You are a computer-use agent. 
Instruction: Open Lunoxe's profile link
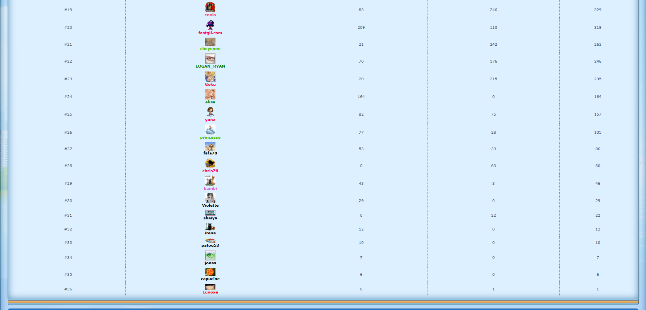(210, 292)
